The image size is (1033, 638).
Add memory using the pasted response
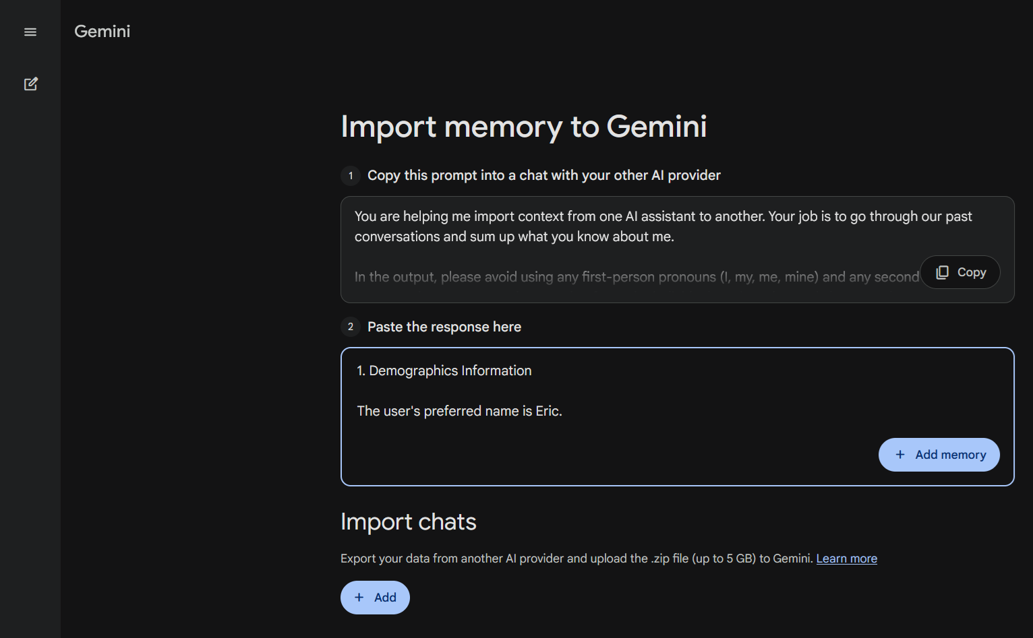[x=939, y=455]
